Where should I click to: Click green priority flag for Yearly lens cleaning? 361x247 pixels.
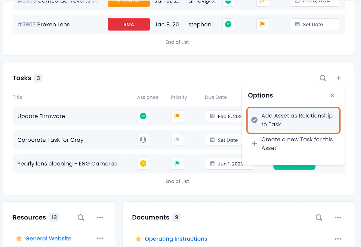[177, 164]
